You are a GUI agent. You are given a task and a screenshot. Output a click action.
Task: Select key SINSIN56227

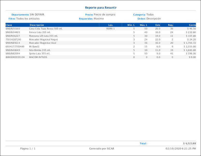(x=13, y=36)
